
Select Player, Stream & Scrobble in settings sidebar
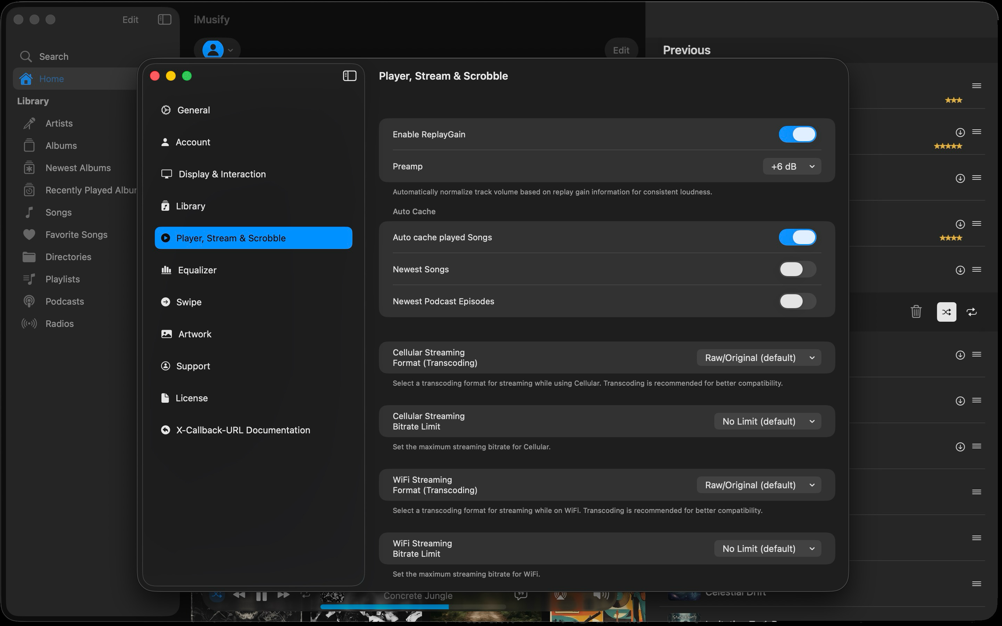(x=253, y=238)
